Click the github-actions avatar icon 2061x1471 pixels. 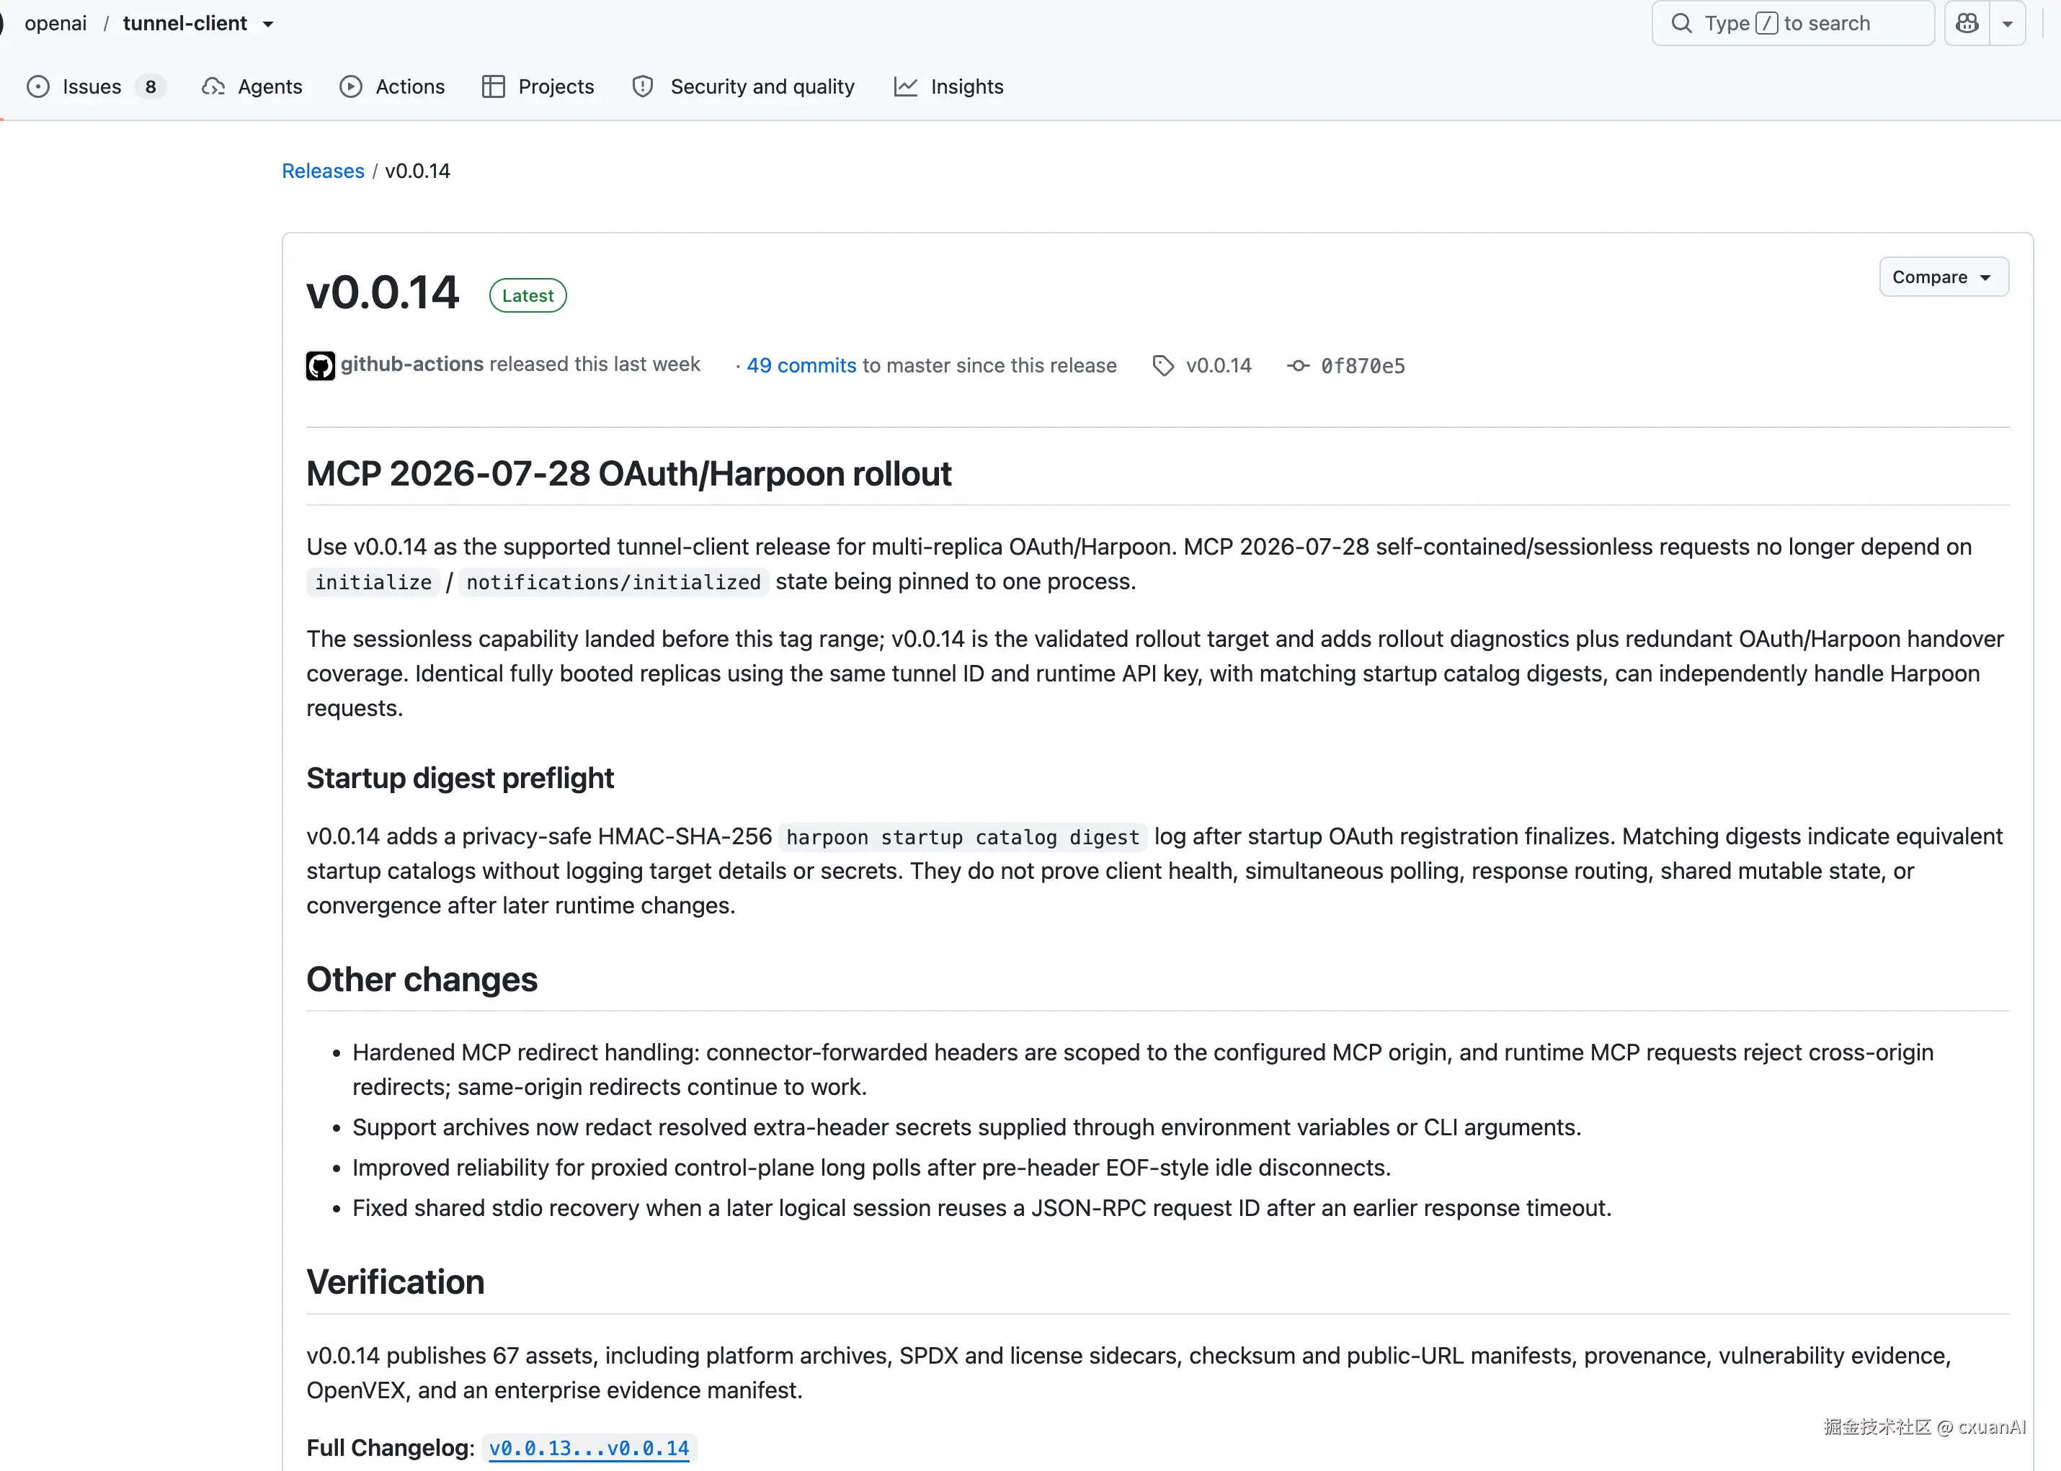coord(321,366)
